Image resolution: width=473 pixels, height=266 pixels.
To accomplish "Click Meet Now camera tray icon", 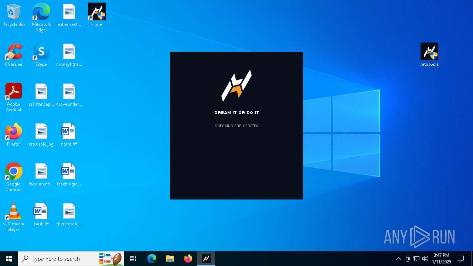I will coord(408,259).
